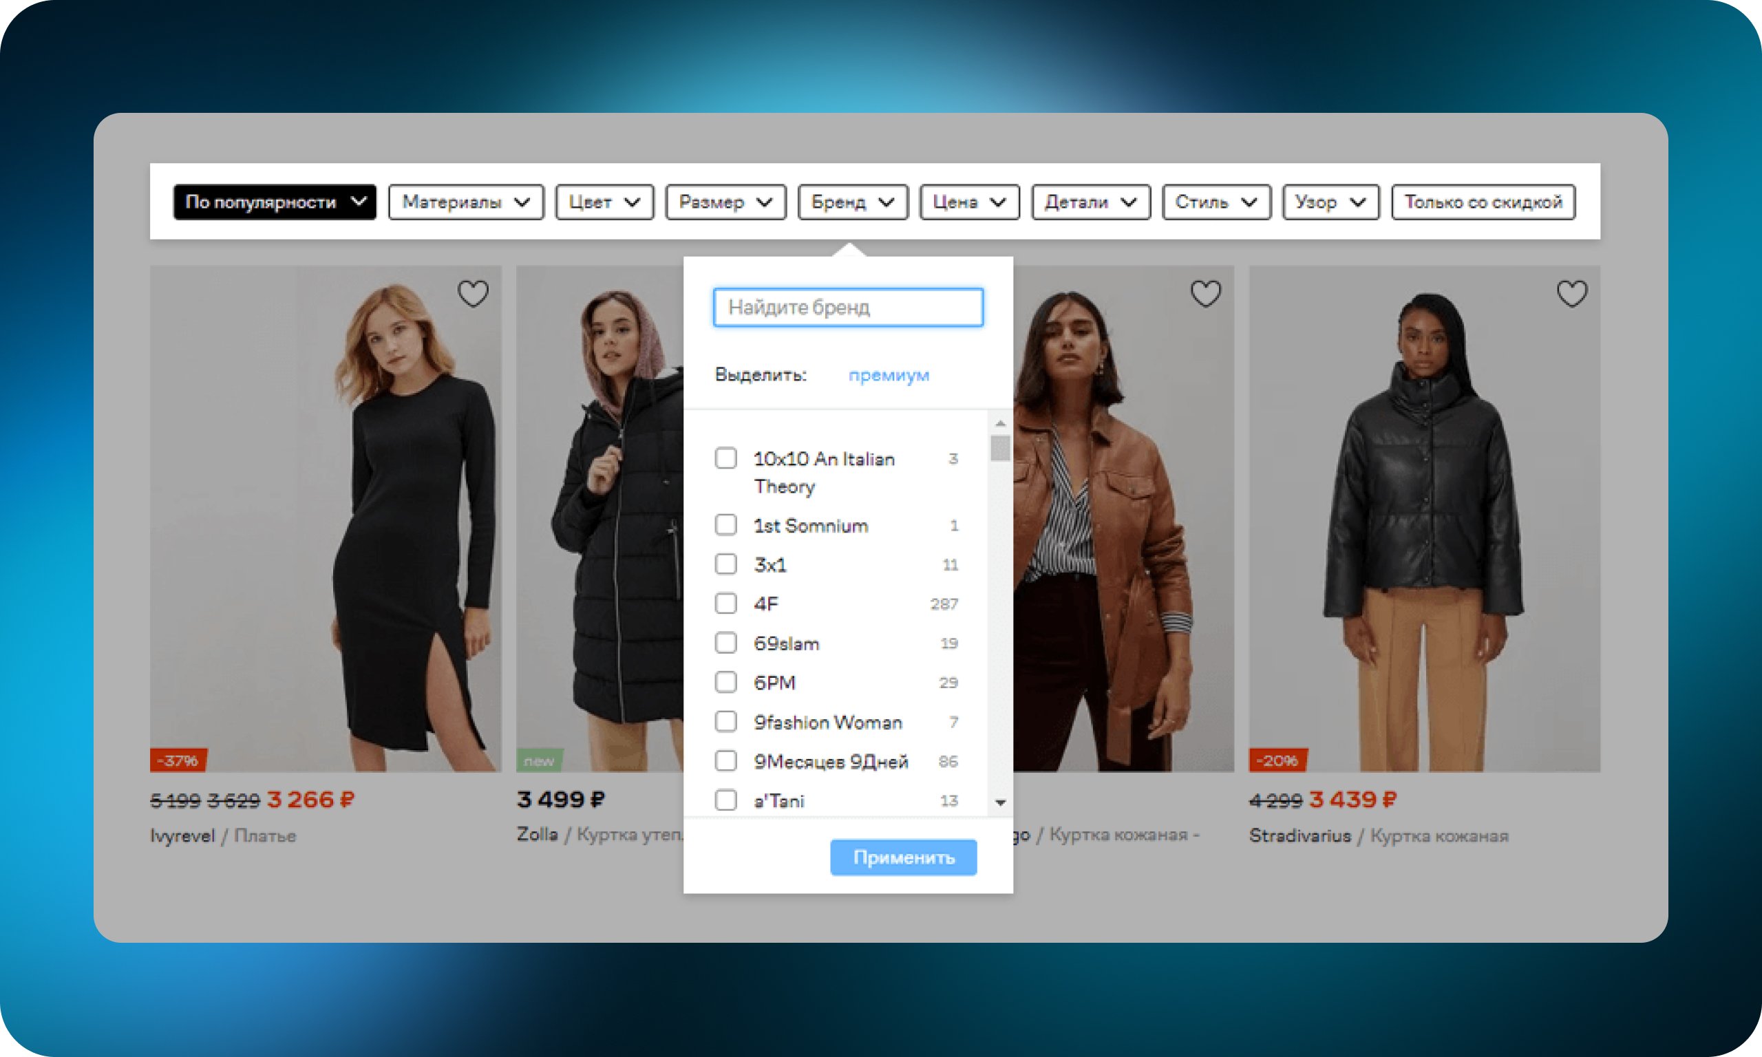This screenshot has width=1762, height=1057.
Task: Add Stradivarius jacket to favorites via heart
Action: click(1572, 293)
